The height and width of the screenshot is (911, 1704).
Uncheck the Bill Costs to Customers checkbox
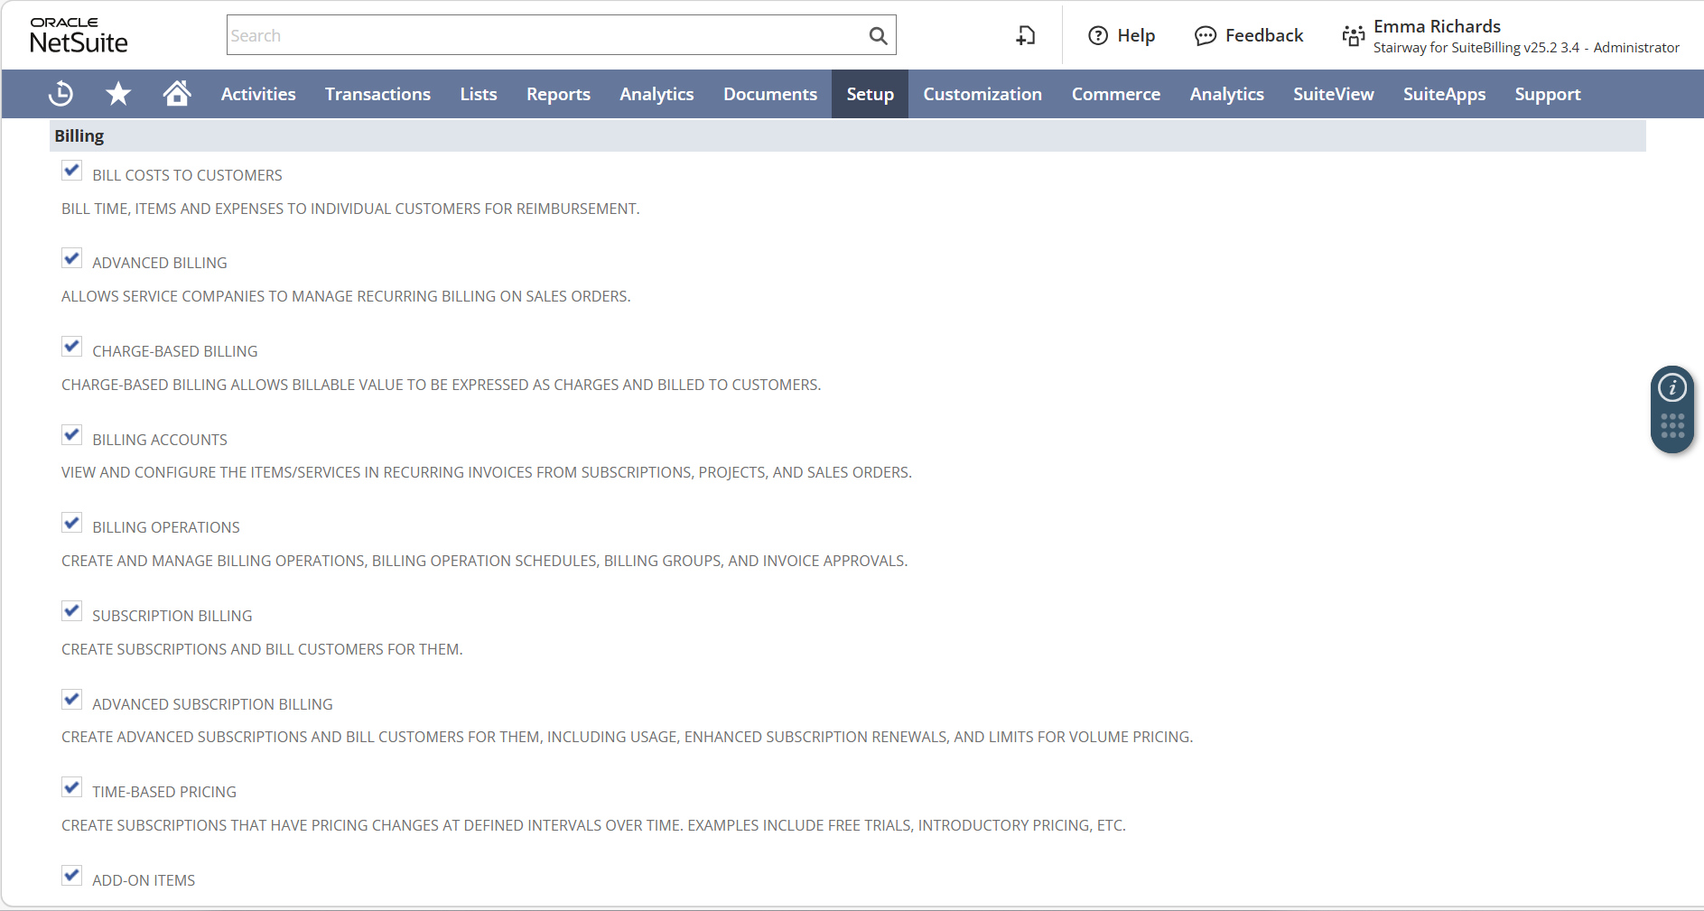point(72,171)
